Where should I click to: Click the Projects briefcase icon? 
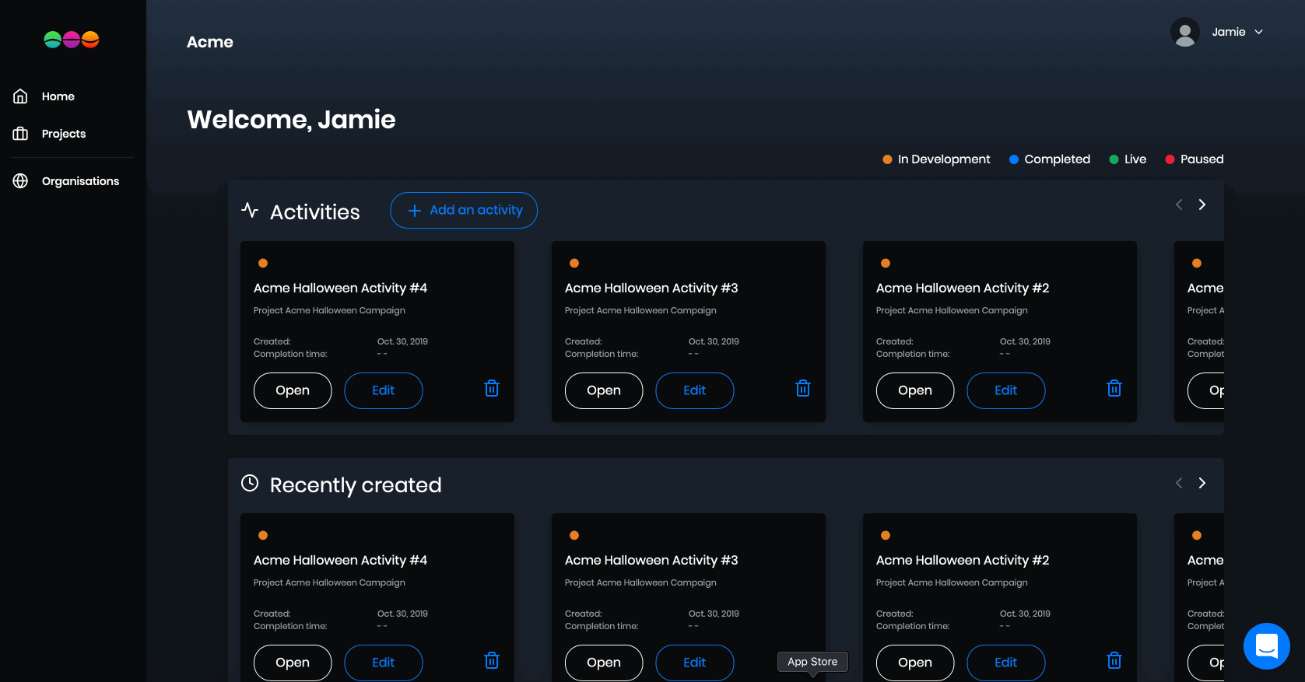[20, 134]
